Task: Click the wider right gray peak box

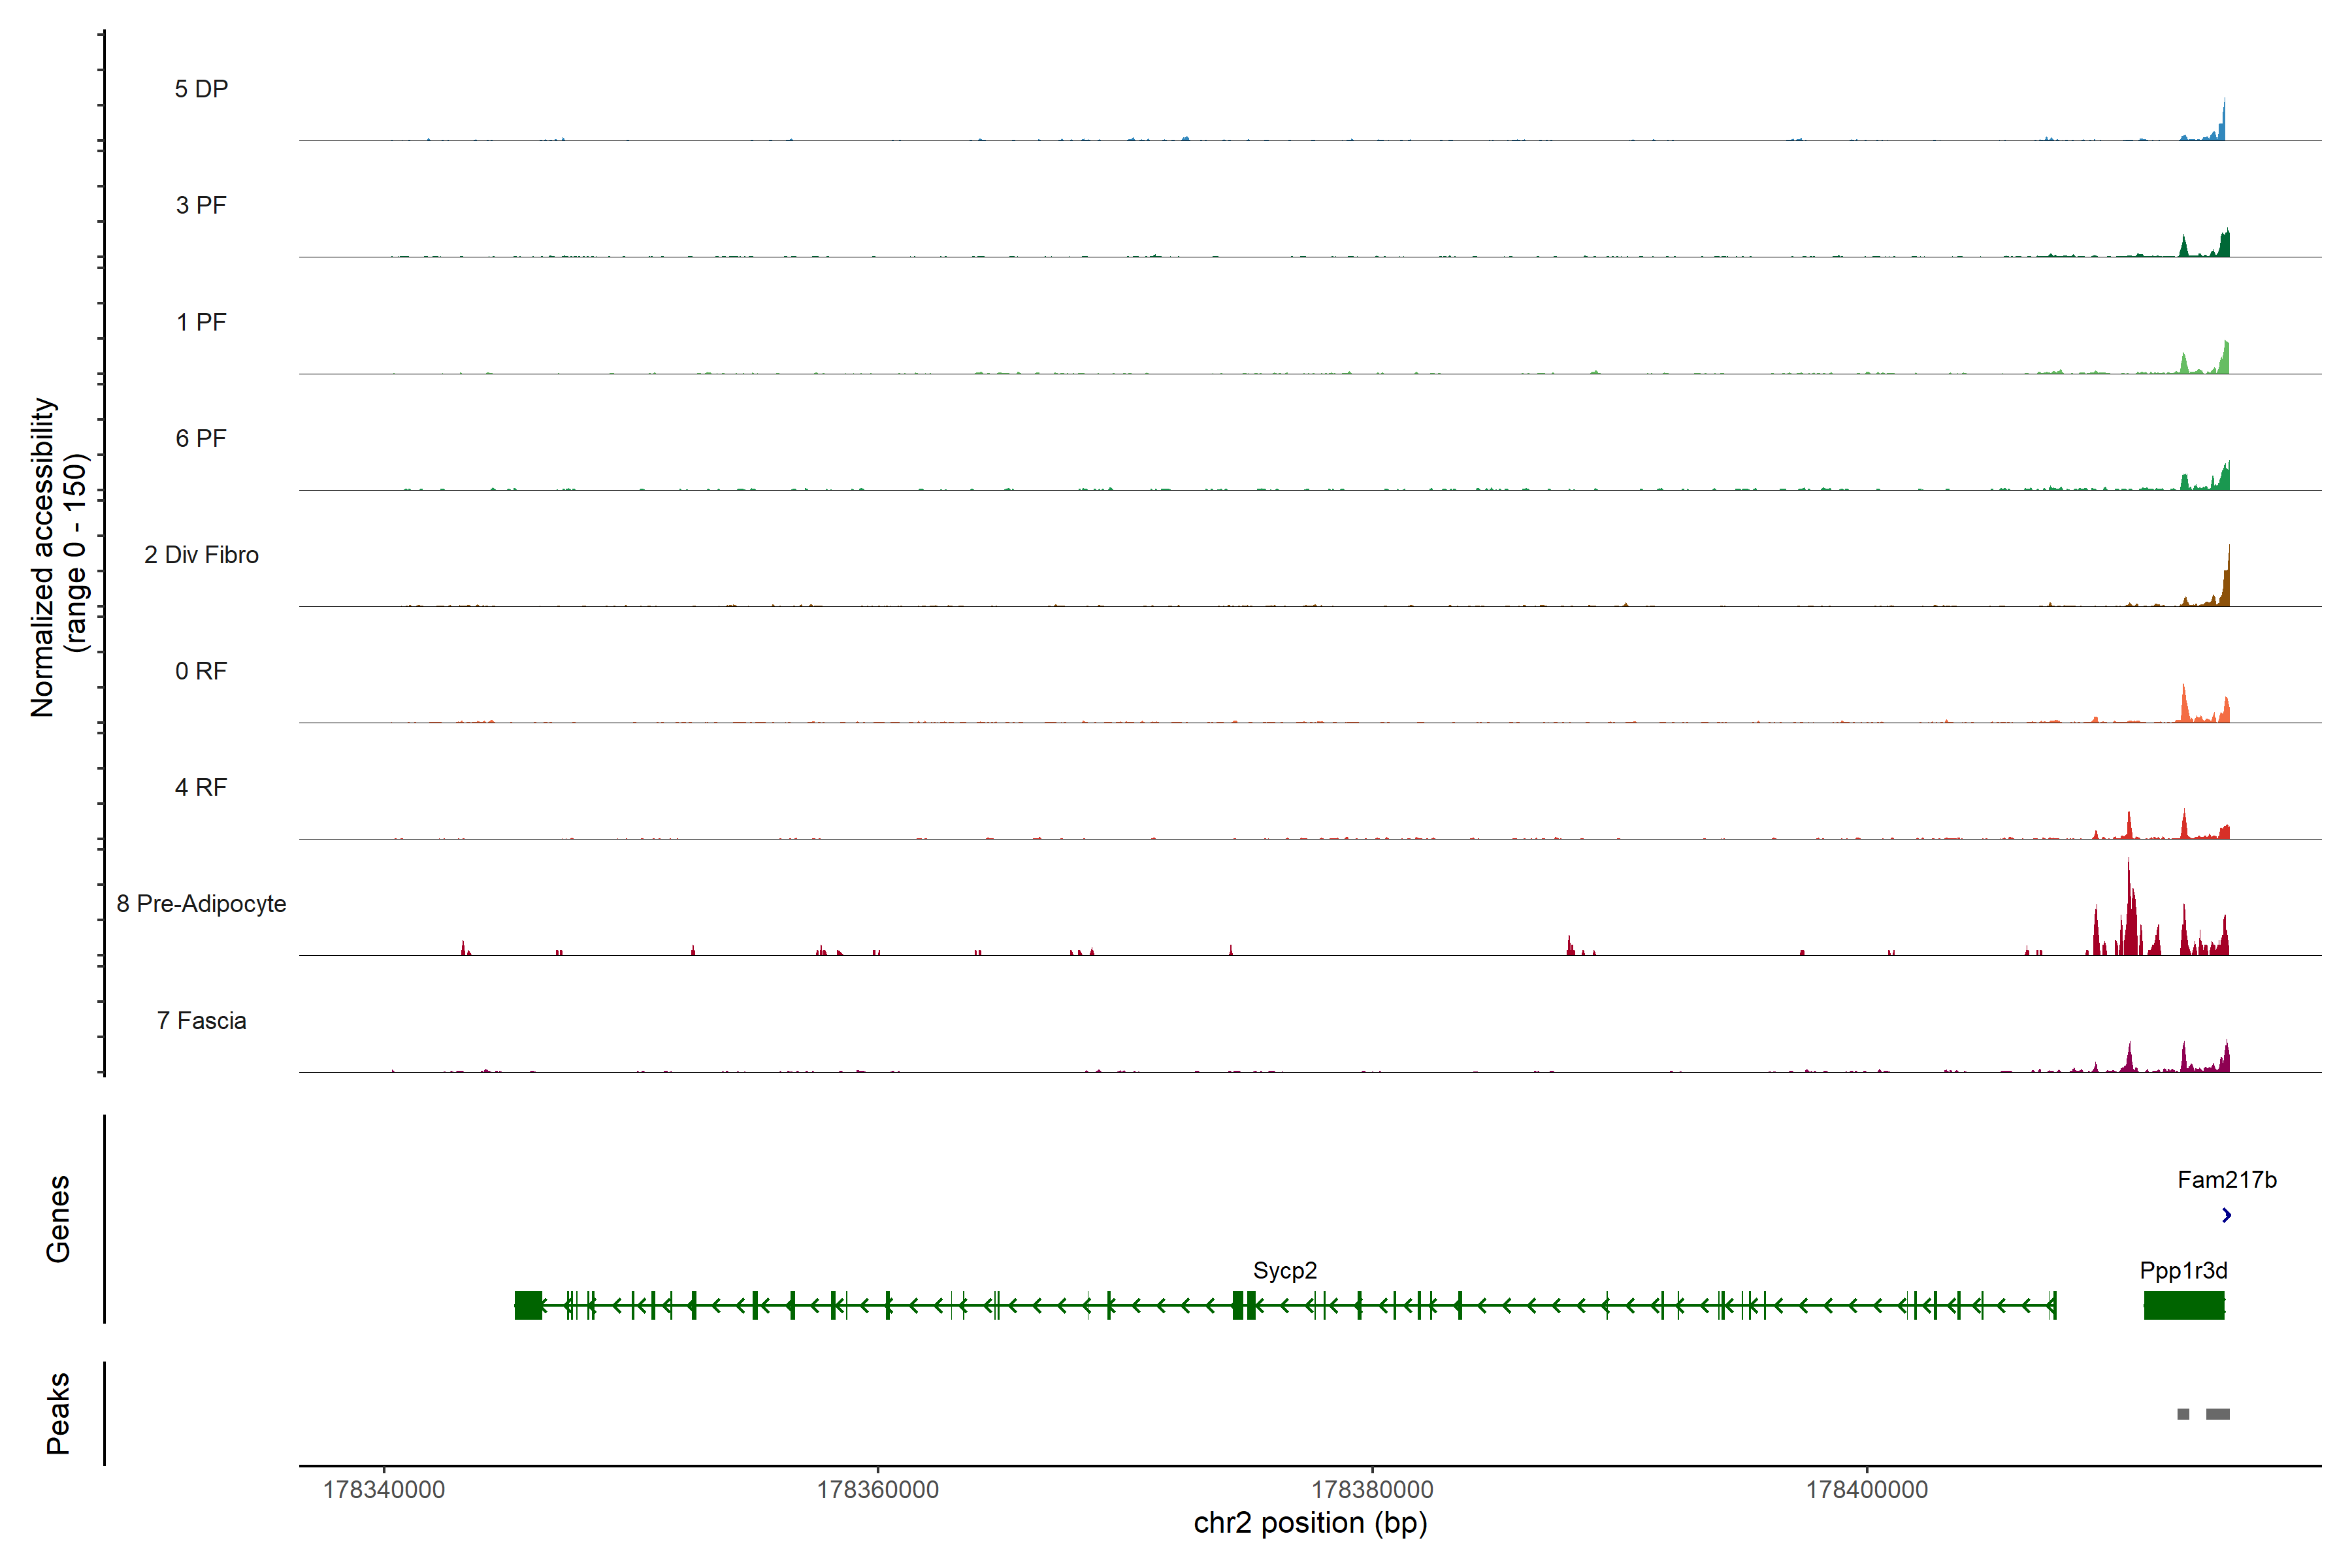Action: (x=2218, y=1414)
